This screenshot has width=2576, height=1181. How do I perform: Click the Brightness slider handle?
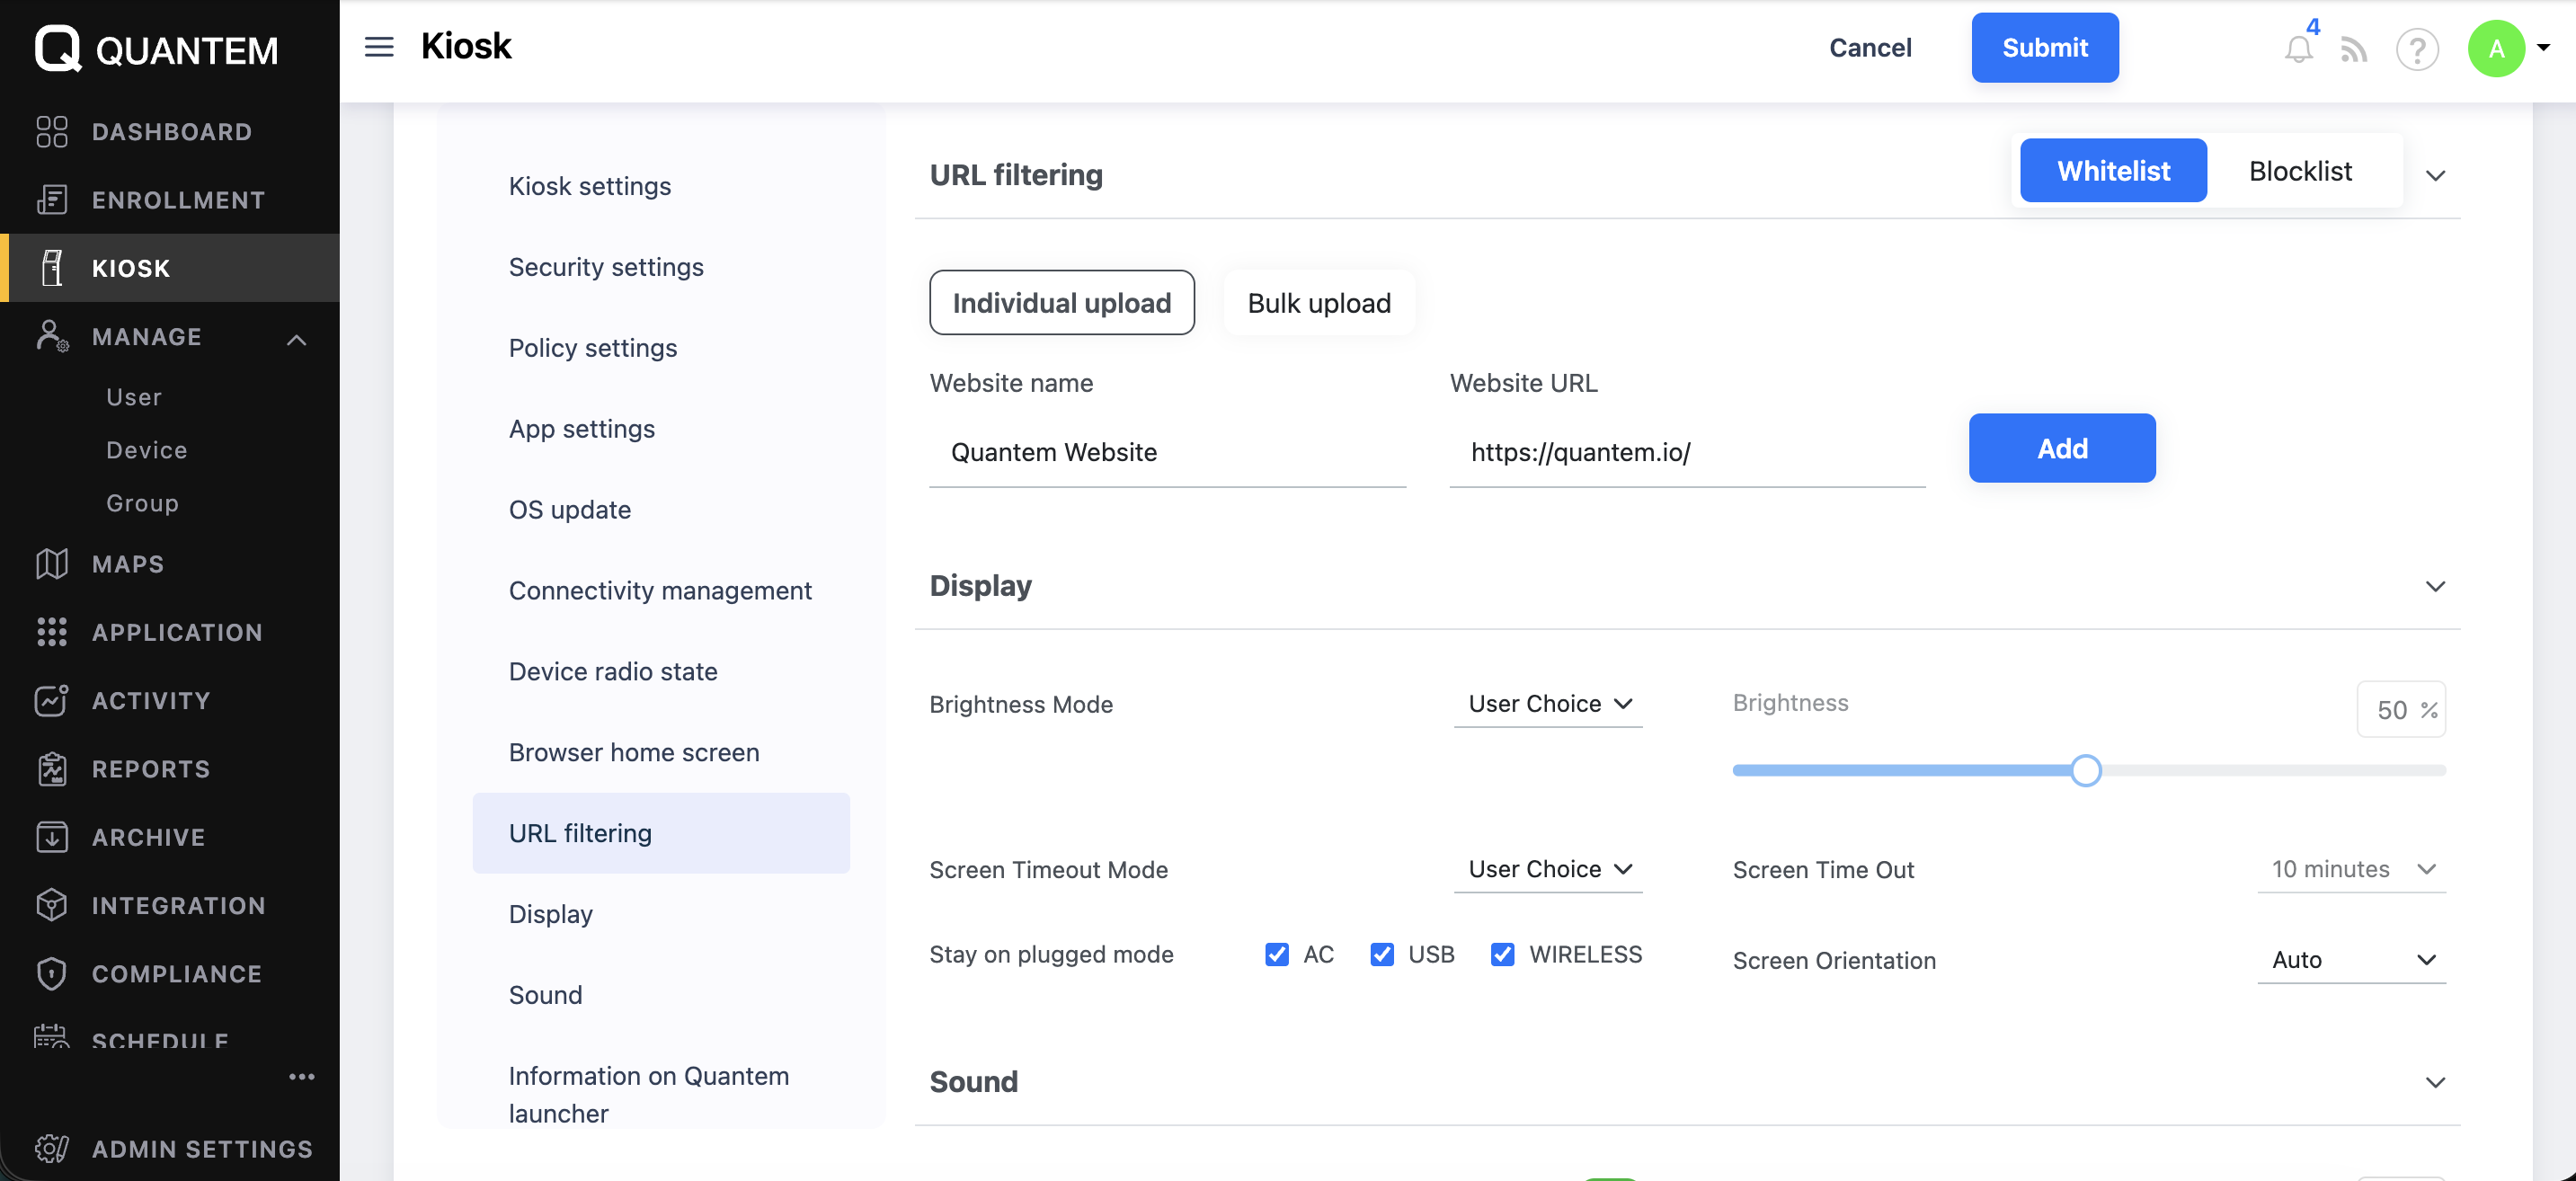pos(2085,771)
